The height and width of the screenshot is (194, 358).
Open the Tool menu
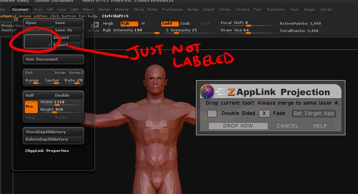click(257, 9)
